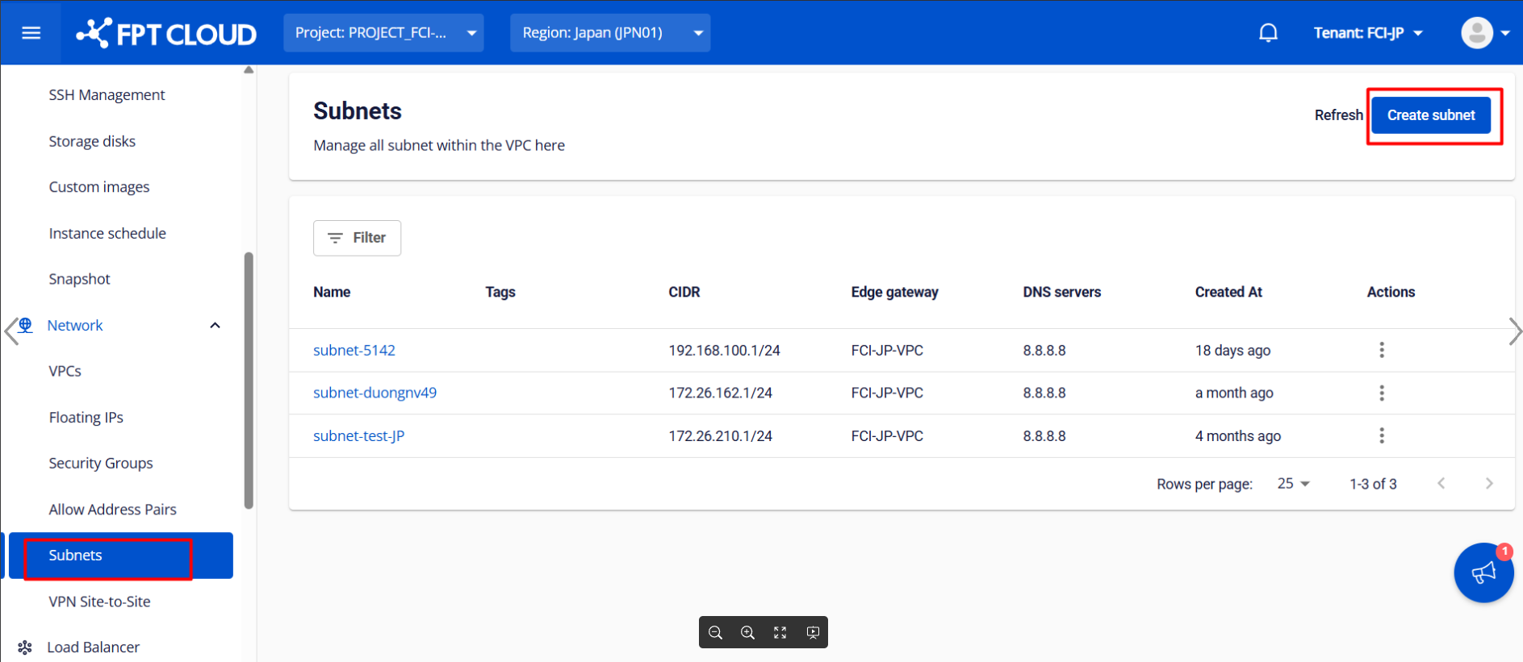The height and width of the screenshot is (662, 1523).
Task: Open the hamburger navigation menu
Action: (x=31, y=33)
